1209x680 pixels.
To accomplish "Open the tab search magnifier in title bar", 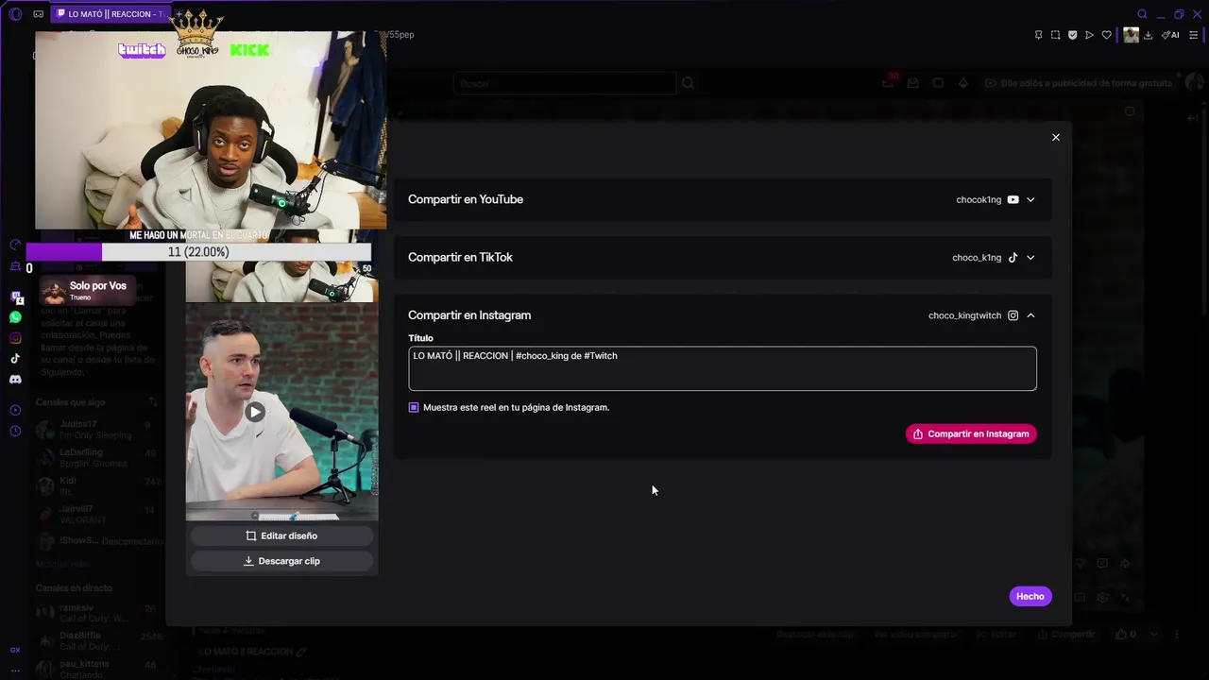I will [1142, 14].
